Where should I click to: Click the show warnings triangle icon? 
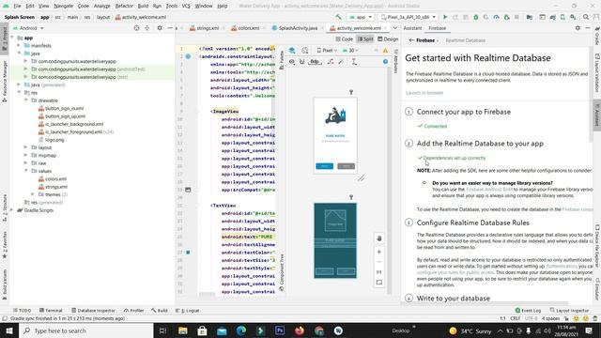coord(385,50)
